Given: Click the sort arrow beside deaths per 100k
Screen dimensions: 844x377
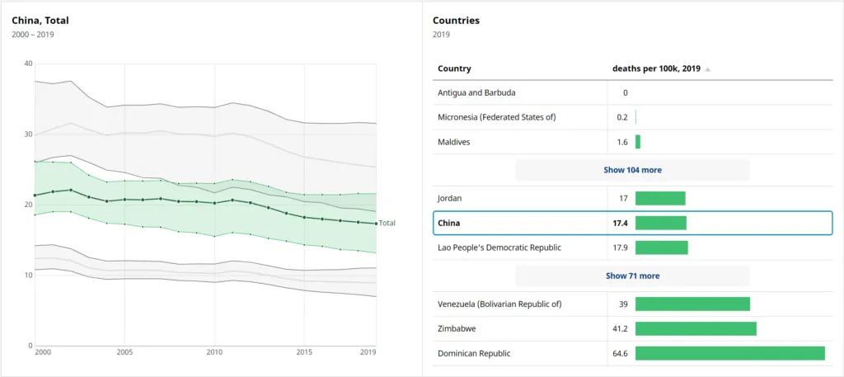Looking at the screenshot, I should (x=707, y=69).
